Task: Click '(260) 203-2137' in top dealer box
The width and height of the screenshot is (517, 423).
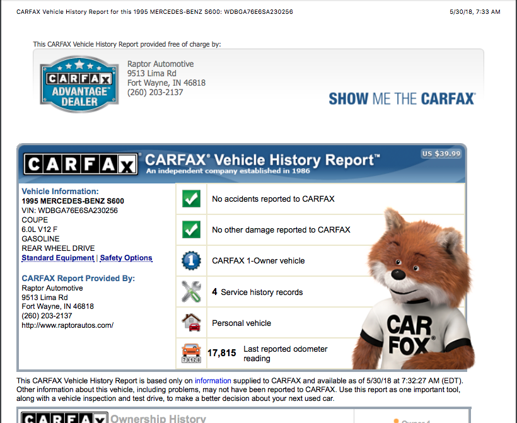Action: [155, 92]
